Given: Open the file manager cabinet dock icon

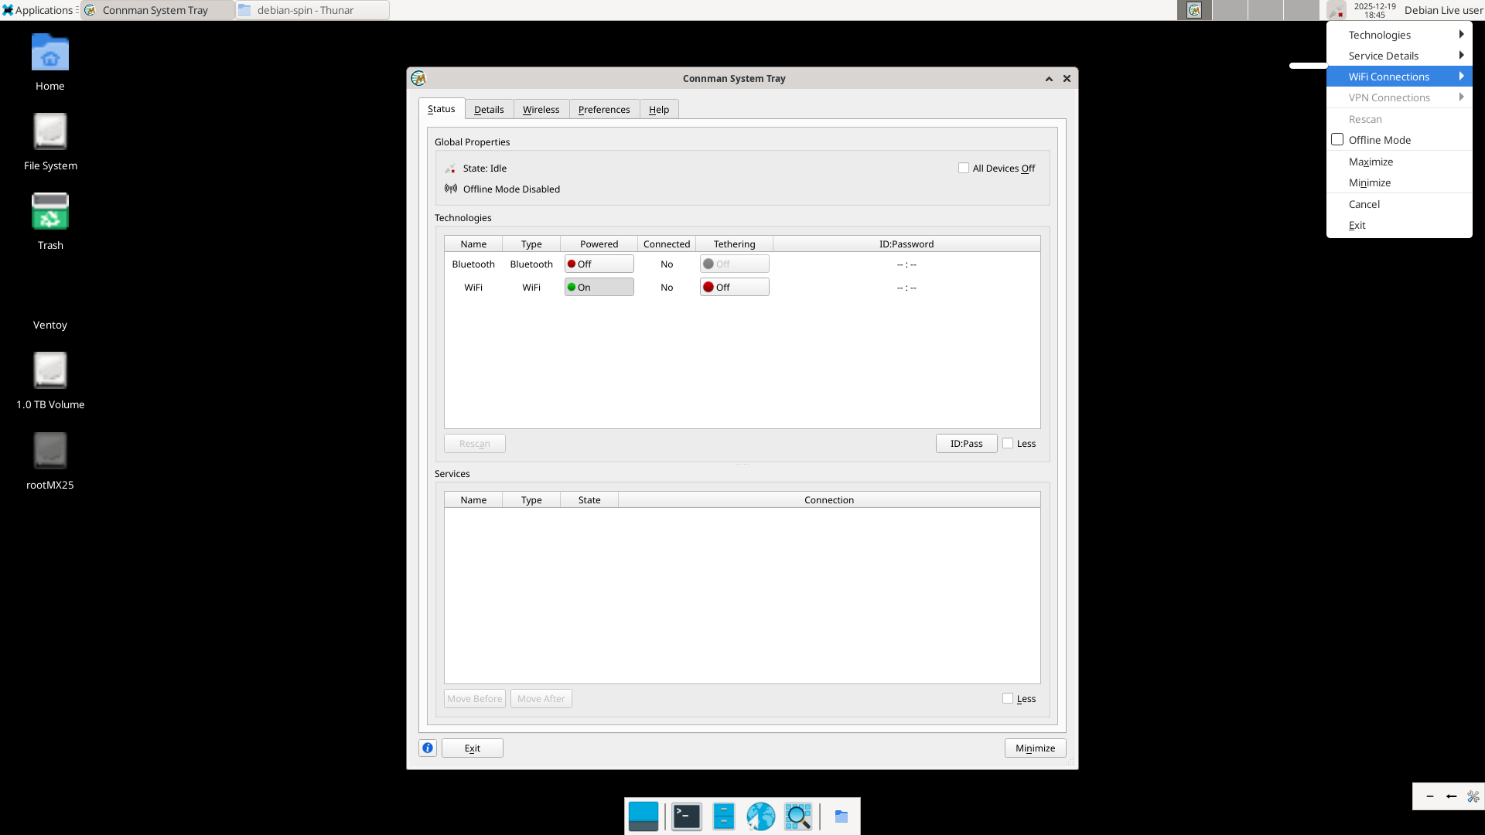Looking at the screenshot, I should pyautogui.click(x=723, y=816).
